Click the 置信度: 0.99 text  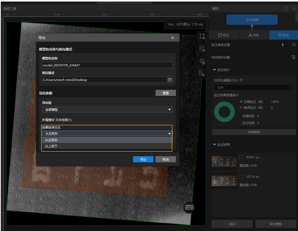pos(248,166)
